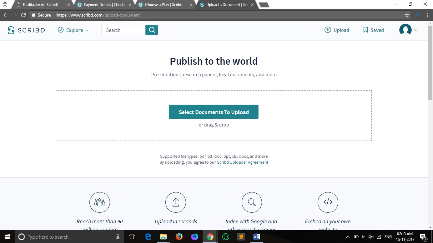The image size is (433, 243).
Task: Click the Scribd logo
Action: click(26, 30)
